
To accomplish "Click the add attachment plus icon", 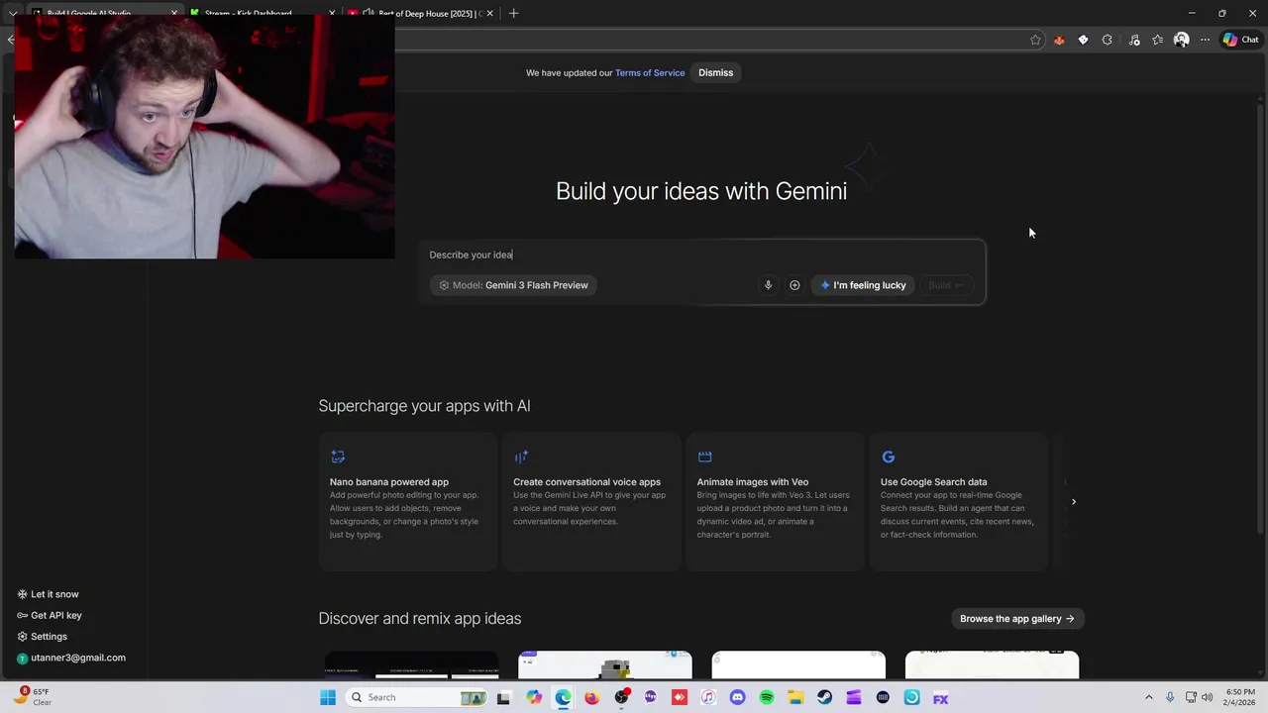I will [794, 285].
